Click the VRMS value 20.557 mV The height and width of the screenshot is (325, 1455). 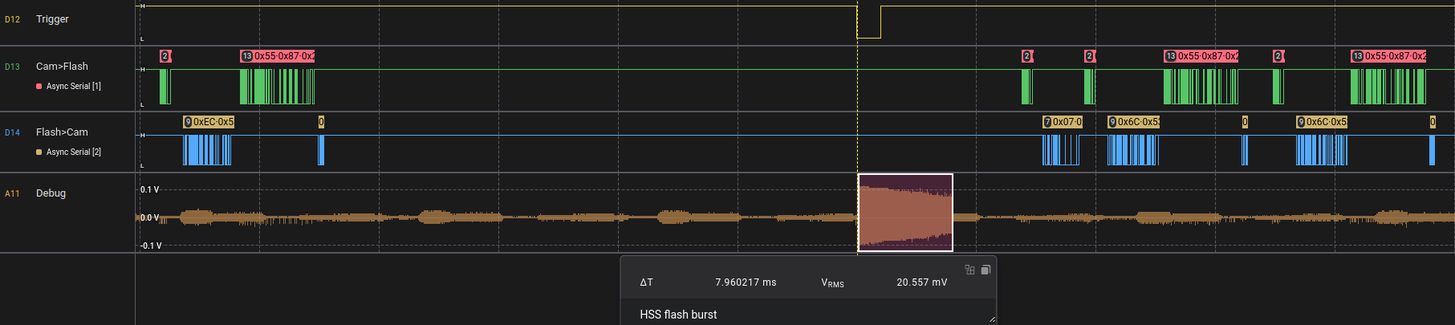(x=921, y=282)
